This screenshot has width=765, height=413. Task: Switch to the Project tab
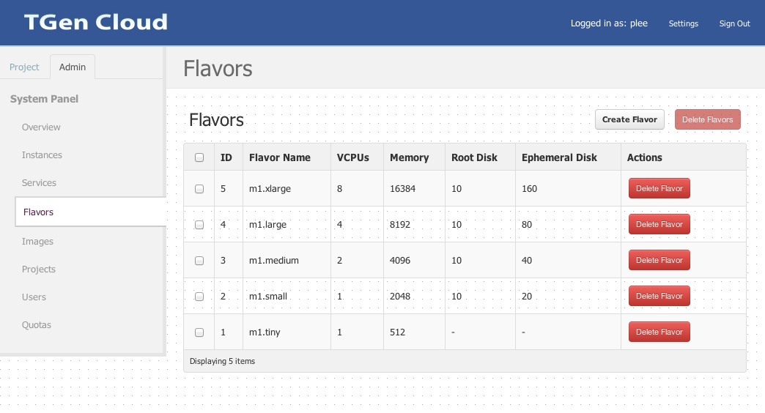tap(24, 67)
